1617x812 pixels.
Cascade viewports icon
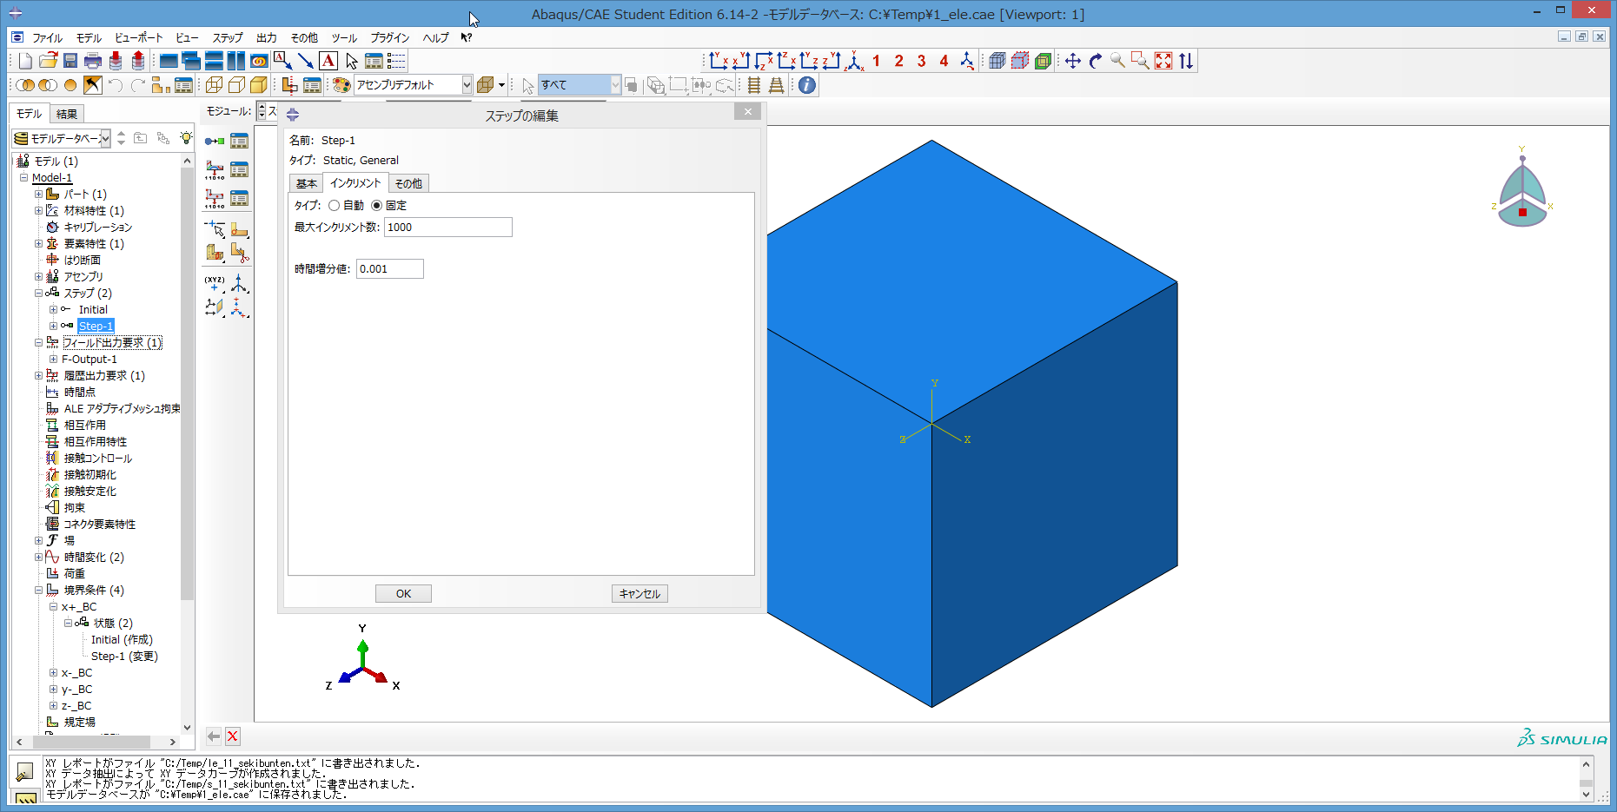190,61
